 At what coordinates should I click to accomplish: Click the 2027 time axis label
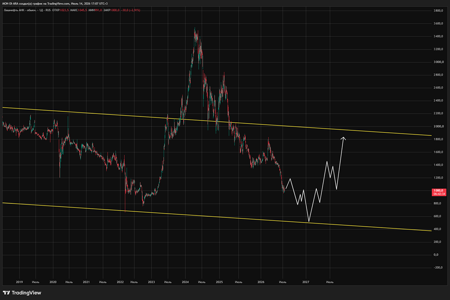pyautogui.click(x=306, y=282)
